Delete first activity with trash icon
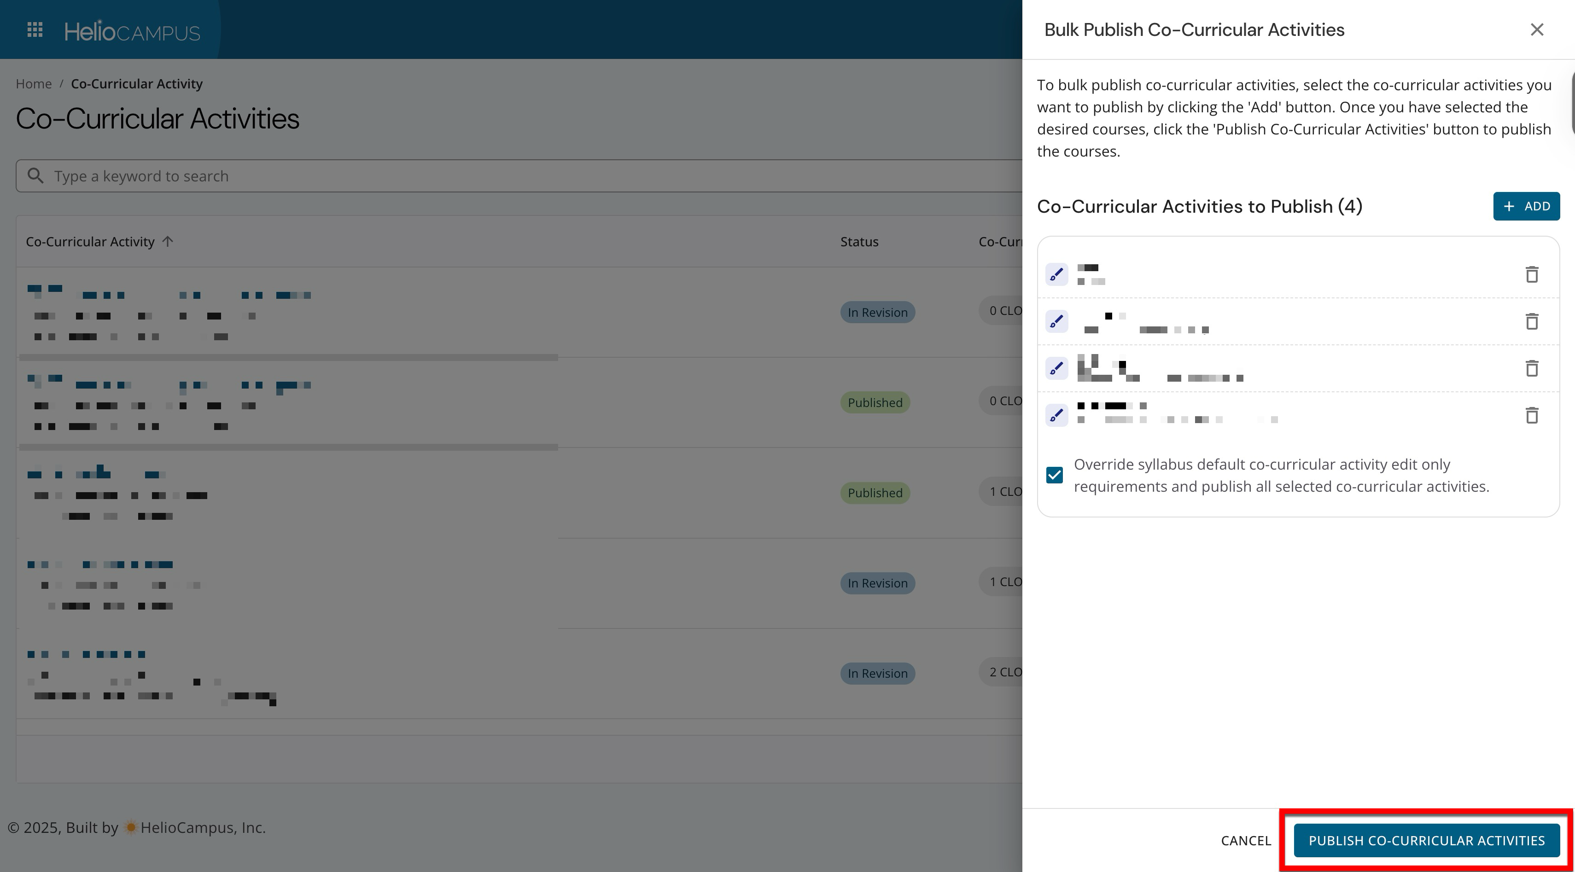This screenshot has height=872, width=1575. click(x=1531, y=274)
